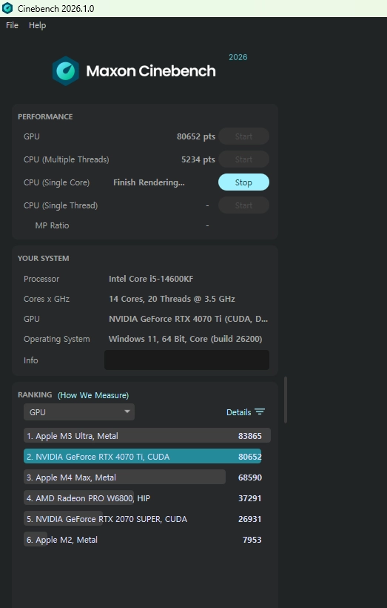Click the Details filter icon
387x608 pixels.
pyautogui.click(x=260, y=412)
